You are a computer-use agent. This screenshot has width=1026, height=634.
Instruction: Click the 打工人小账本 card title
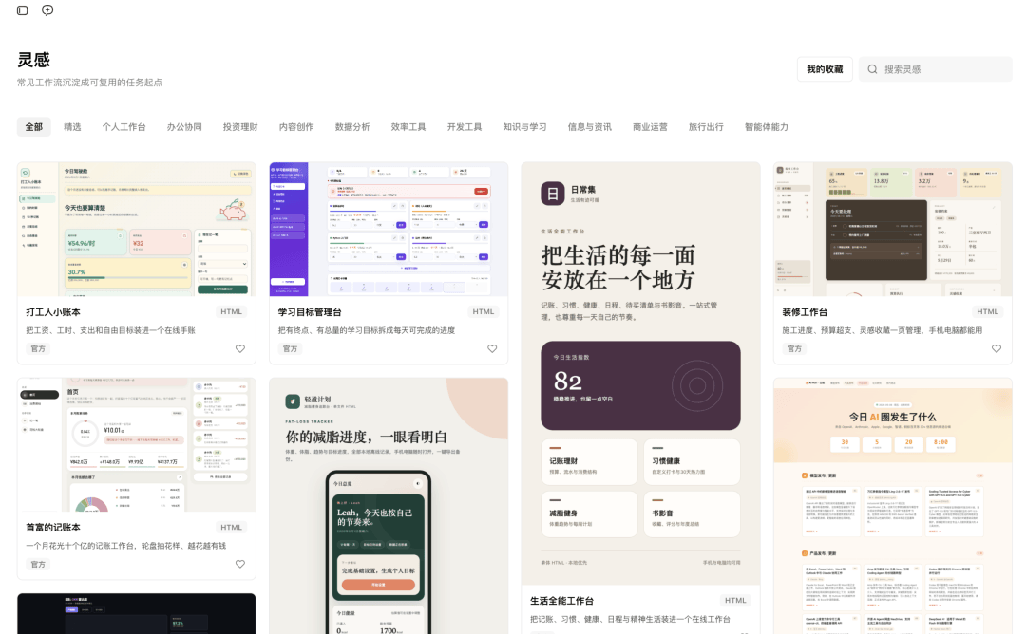pos(53,311)
